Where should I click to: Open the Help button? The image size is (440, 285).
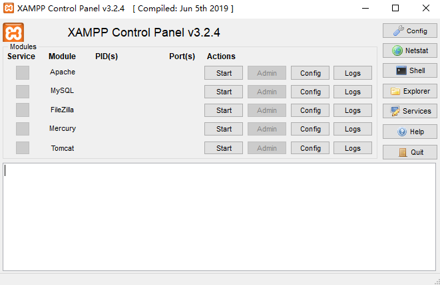pyautogui.click(x=409, y=132)
